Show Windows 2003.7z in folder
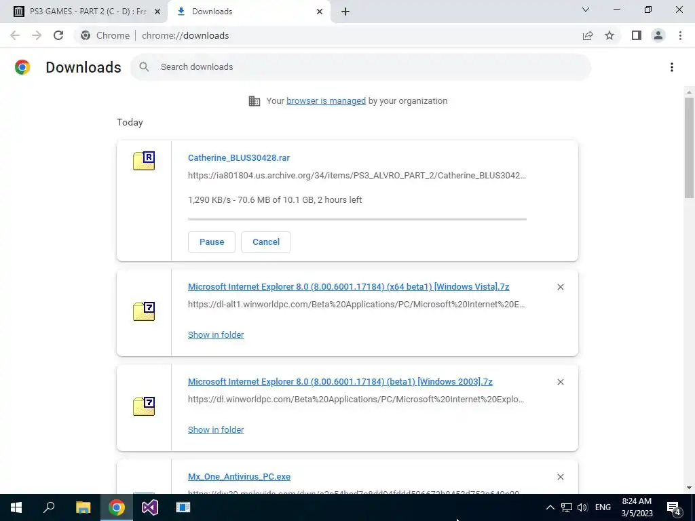695x521 pixels. [216, 429]
